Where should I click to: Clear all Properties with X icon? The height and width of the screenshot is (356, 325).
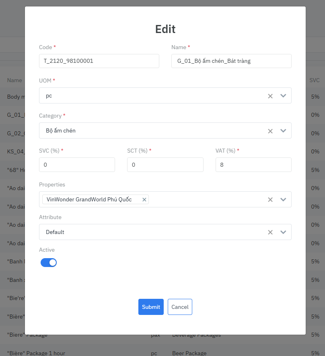pos(270,199)
